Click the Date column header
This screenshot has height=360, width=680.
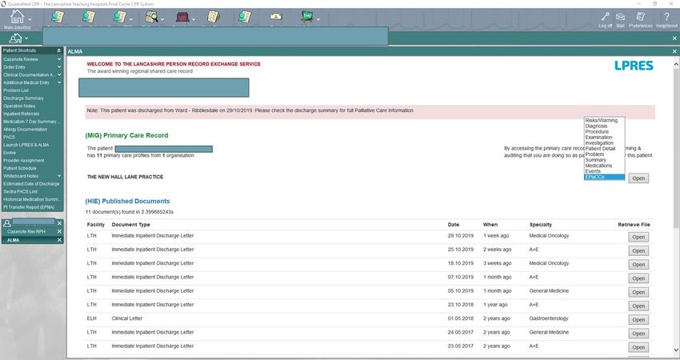click(x=453, y=225)
